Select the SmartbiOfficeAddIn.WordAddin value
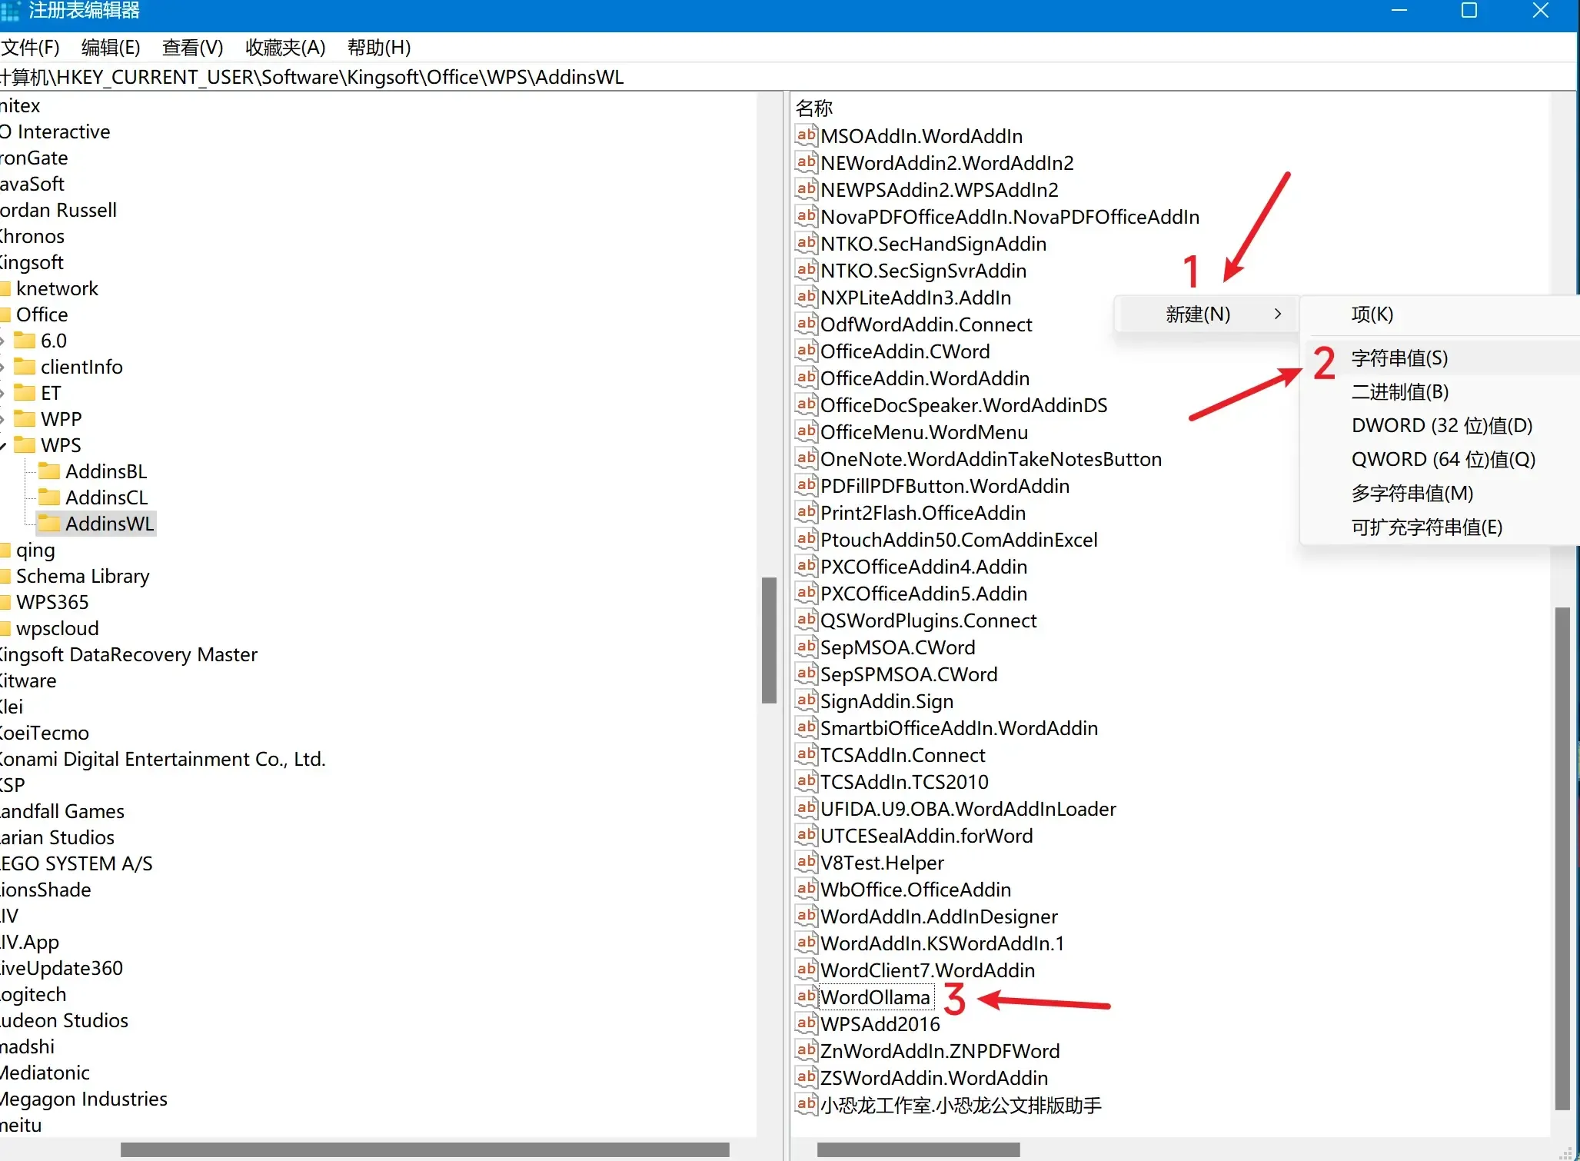The image size is (1580, 1161). tap(959, 727)
